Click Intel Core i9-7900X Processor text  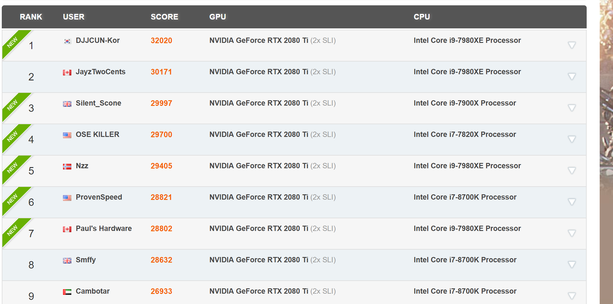coord(465,103)
